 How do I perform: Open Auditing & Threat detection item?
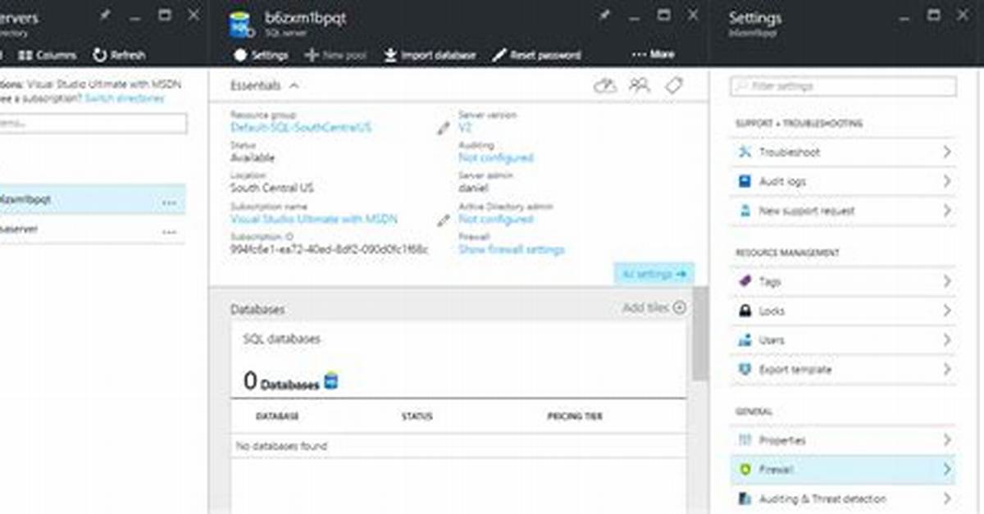pyautogui.click(x=843, y=498)
